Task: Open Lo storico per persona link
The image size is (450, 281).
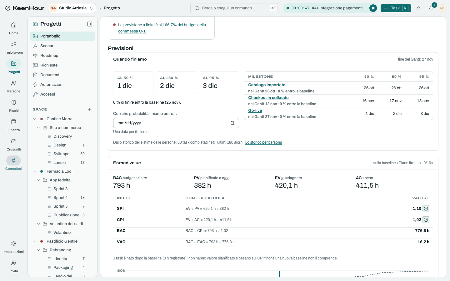Action: tap(263, 142)
